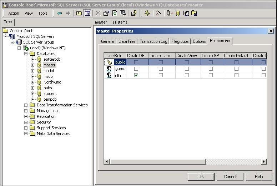Open the View menu
The width and height of the screenshot is (277, 186).
[x=29, y=13]
